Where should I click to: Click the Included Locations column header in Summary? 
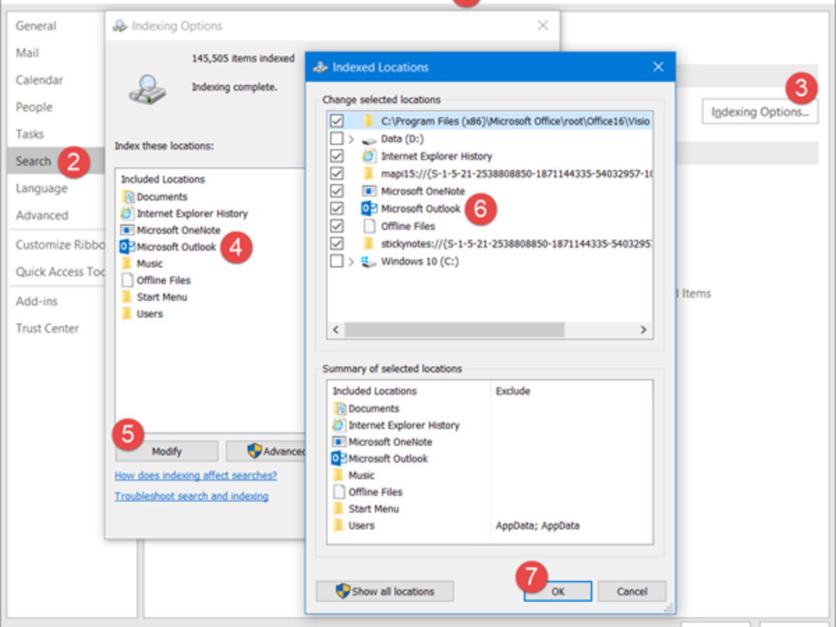pos(375,392)
